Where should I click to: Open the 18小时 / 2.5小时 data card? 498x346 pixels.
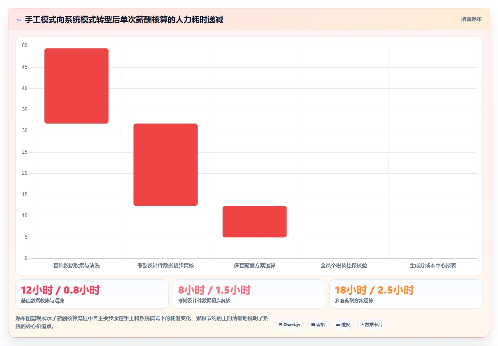[x=406, y=294]
